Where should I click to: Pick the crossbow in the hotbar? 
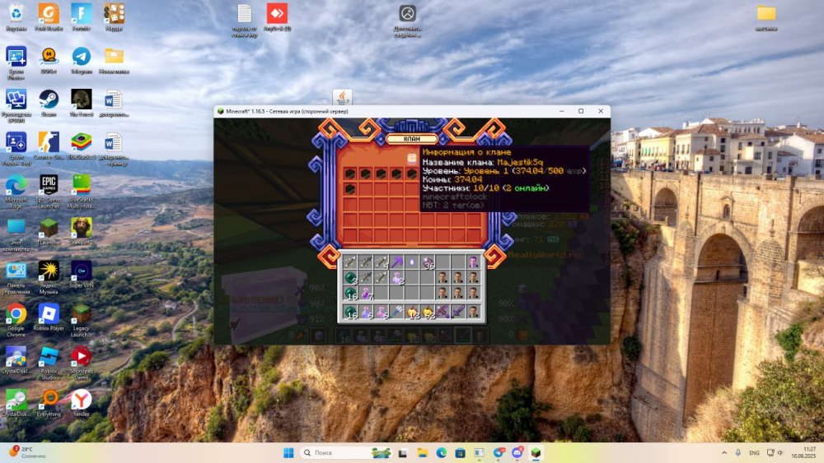(x=442, y=313)
